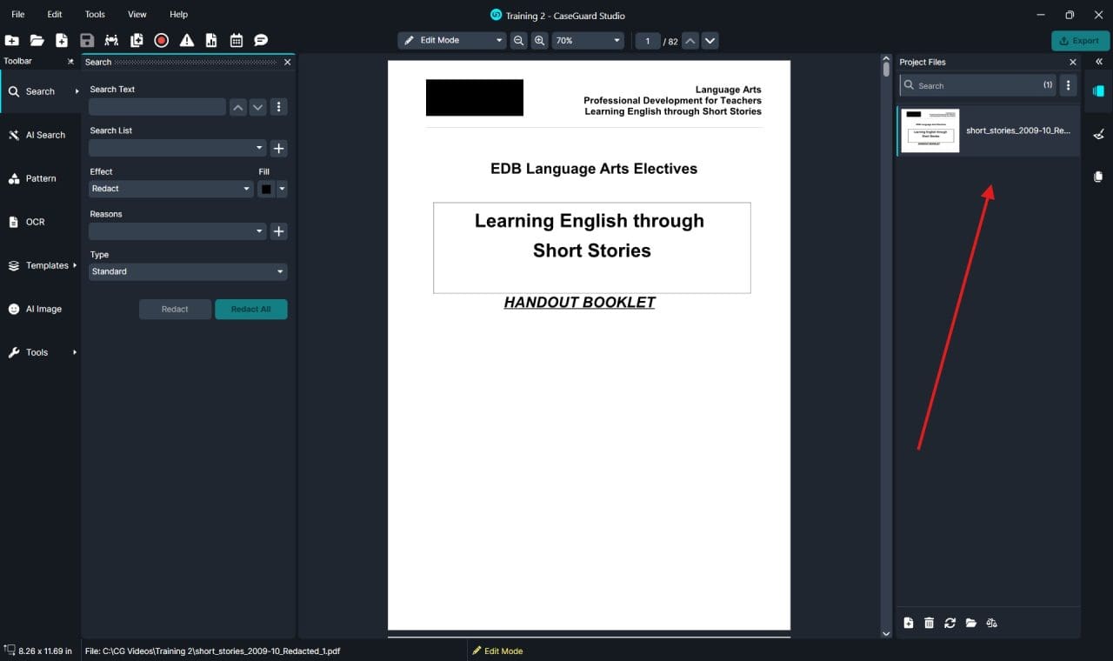Click the trash icon in Project Files
Viewport: 1113px width, 661px height.
click(x=929, y=623)
